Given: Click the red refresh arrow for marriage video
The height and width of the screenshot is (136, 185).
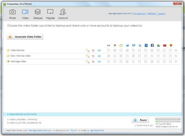Looking at the screenshot, I should 93,62.
